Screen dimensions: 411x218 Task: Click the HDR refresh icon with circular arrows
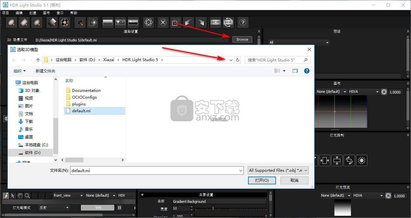(x=228, y=23)
